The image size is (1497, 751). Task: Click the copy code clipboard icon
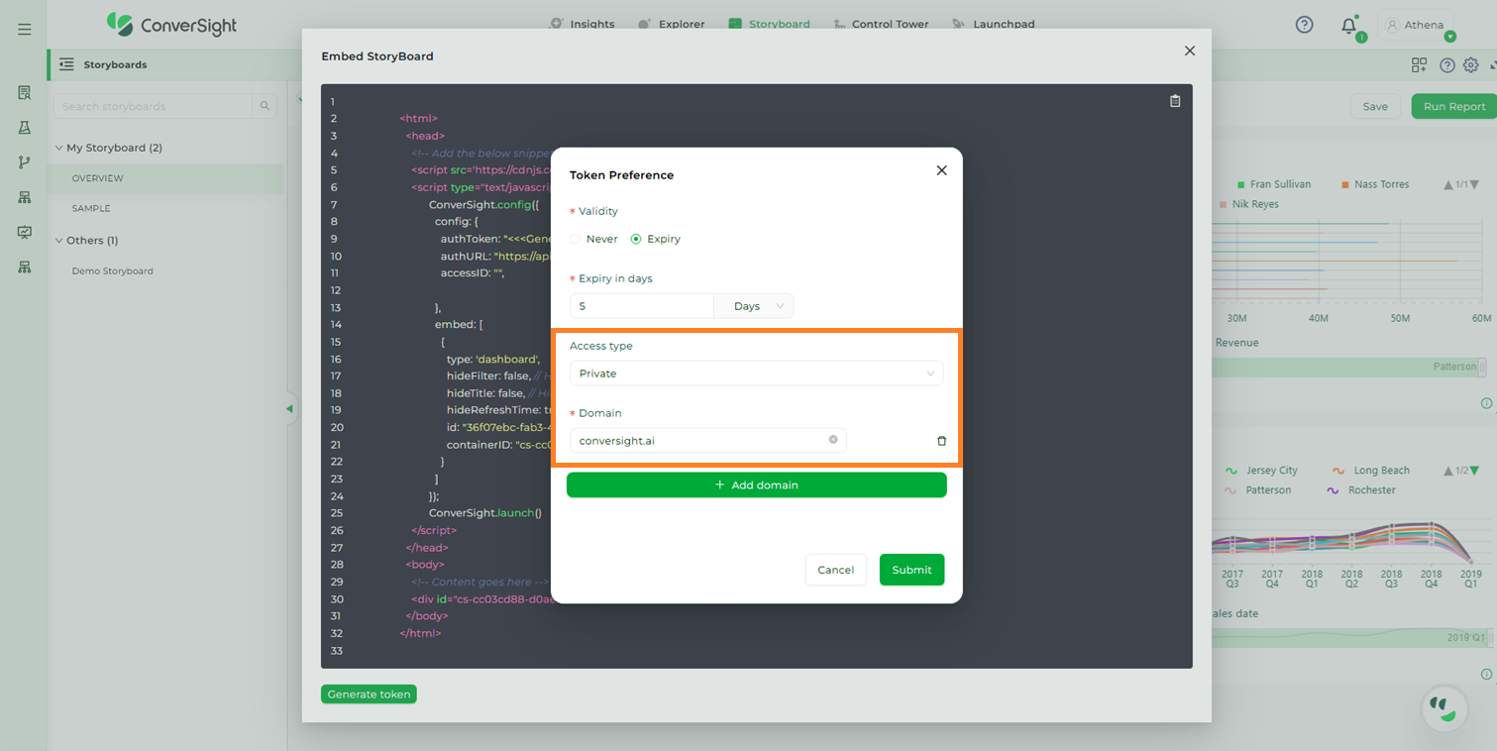pyautogui.click(x=1175, y=101)
